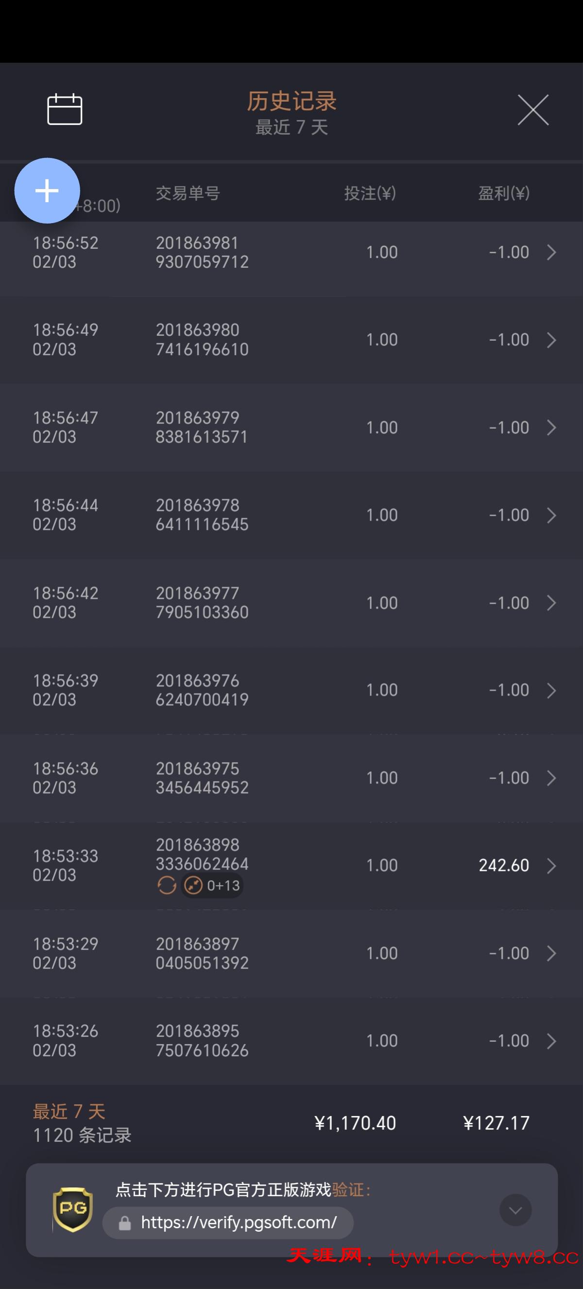
Task: Click the 验证 highlighted link text
Action: coord(348,1189)
